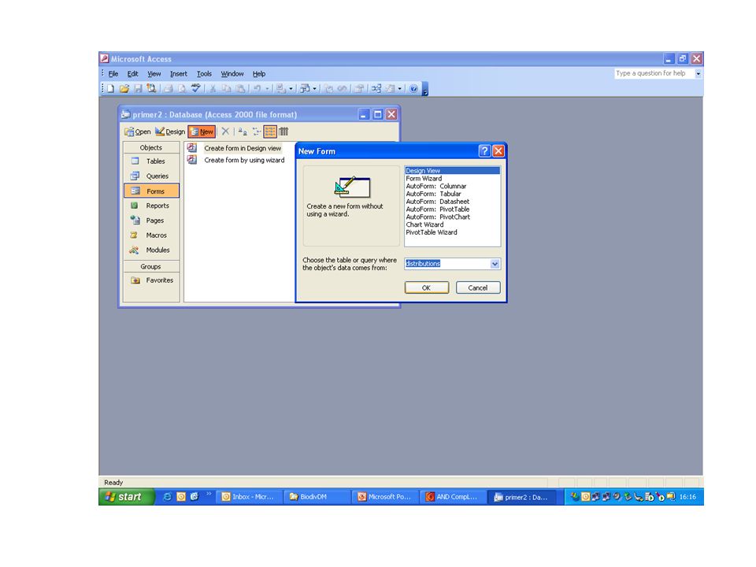The height and width of the screenshot is (567, 756).
Task: Open the Favorites group
Action: pos(151,280)
